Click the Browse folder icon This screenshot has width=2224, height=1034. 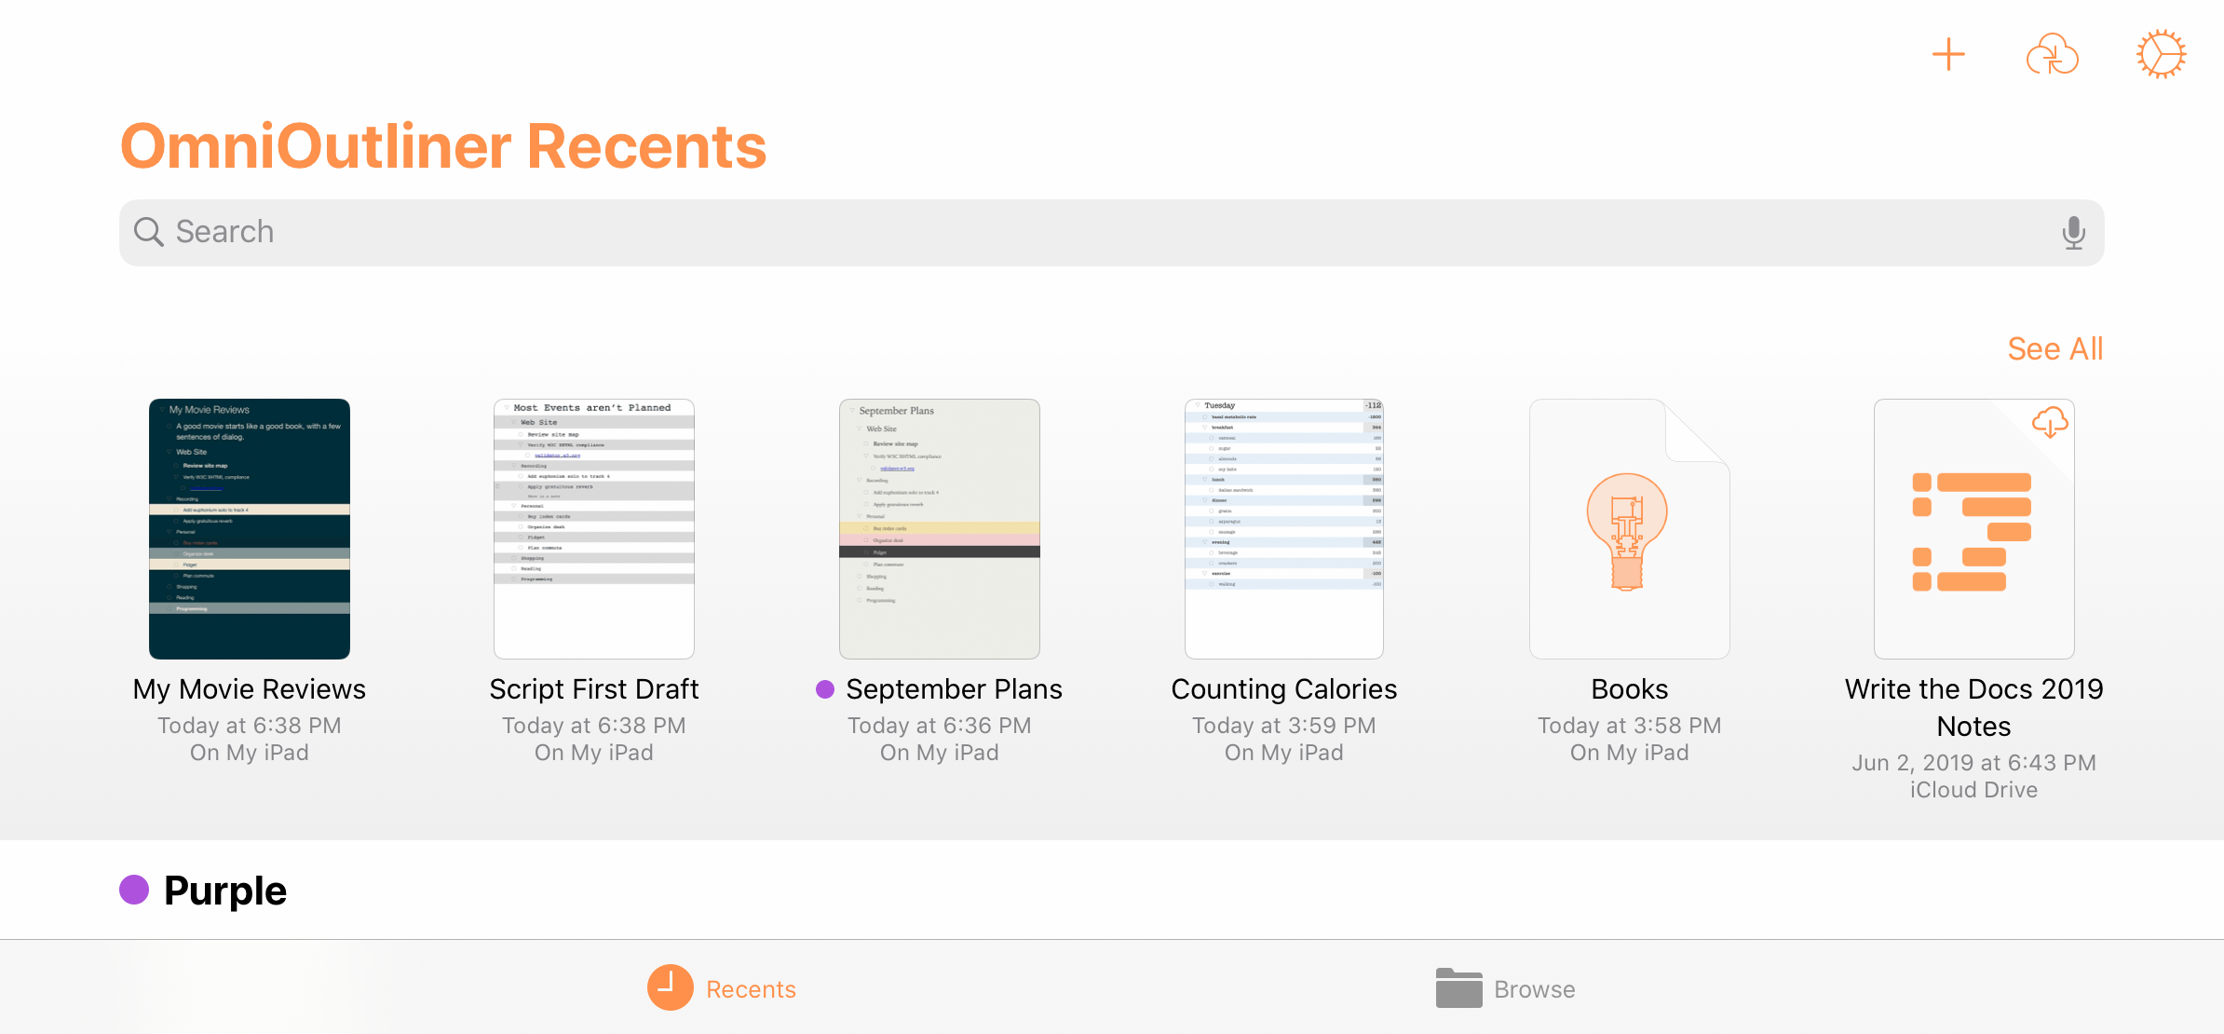(1458, 987)
